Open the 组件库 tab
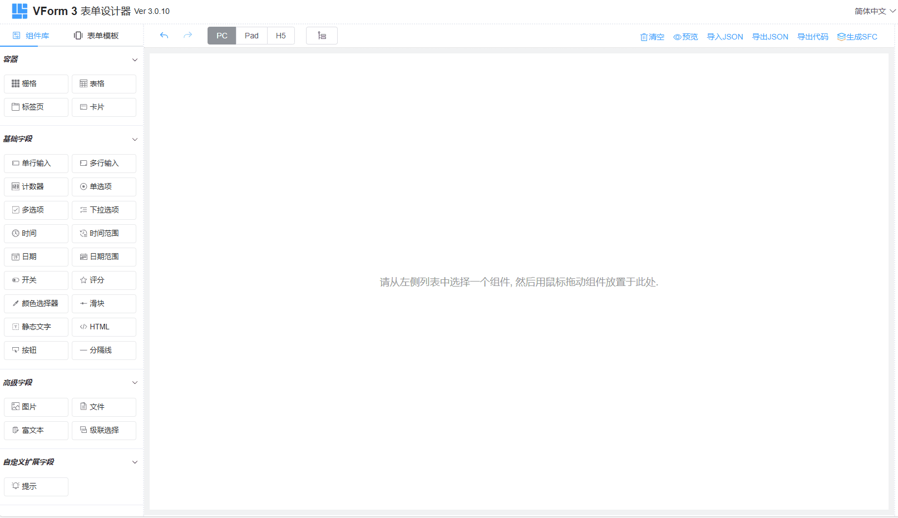The image size is (898, 518). 31,35
